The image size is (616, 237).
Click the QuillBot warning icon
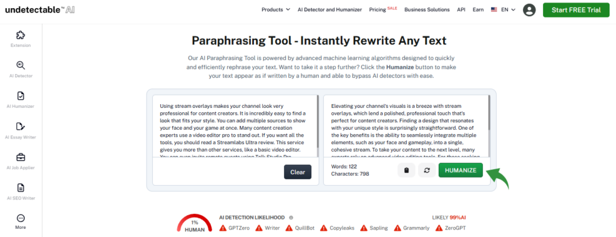(289, 228)
